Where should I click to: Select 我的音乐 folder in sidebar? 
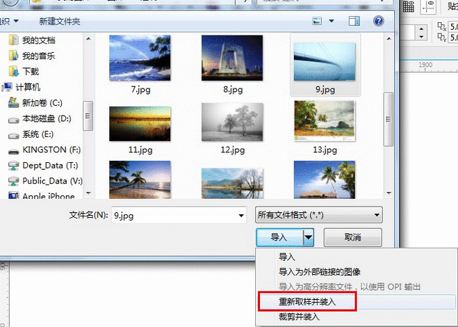(38, 56)
